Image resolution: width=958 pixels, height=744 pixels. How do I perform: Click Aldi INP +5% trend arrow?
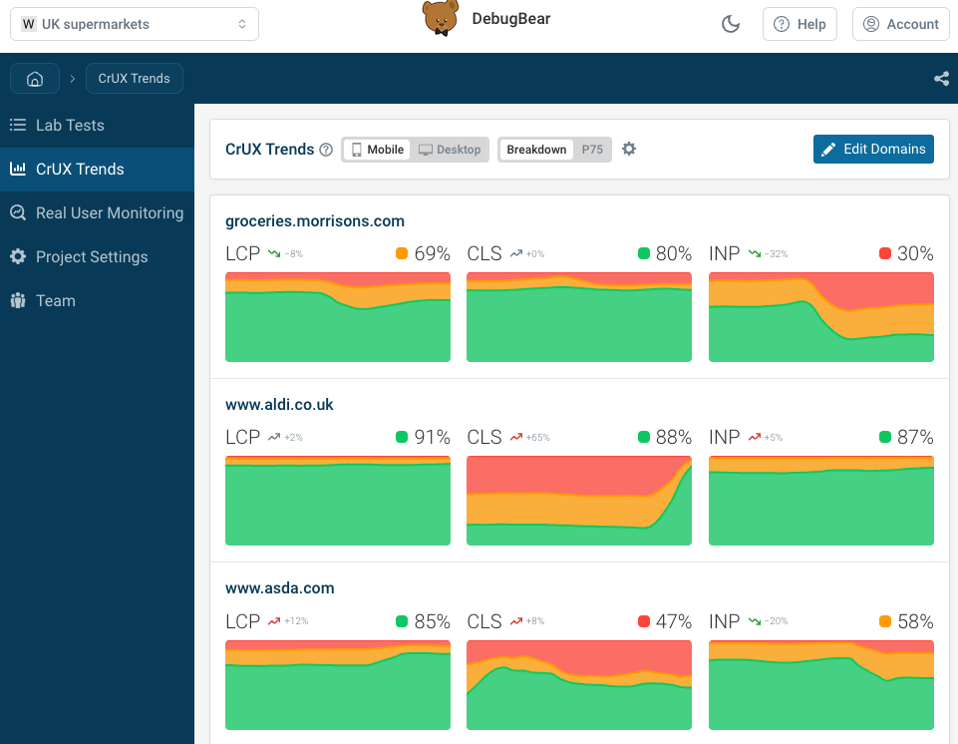(x=755, y=437)
